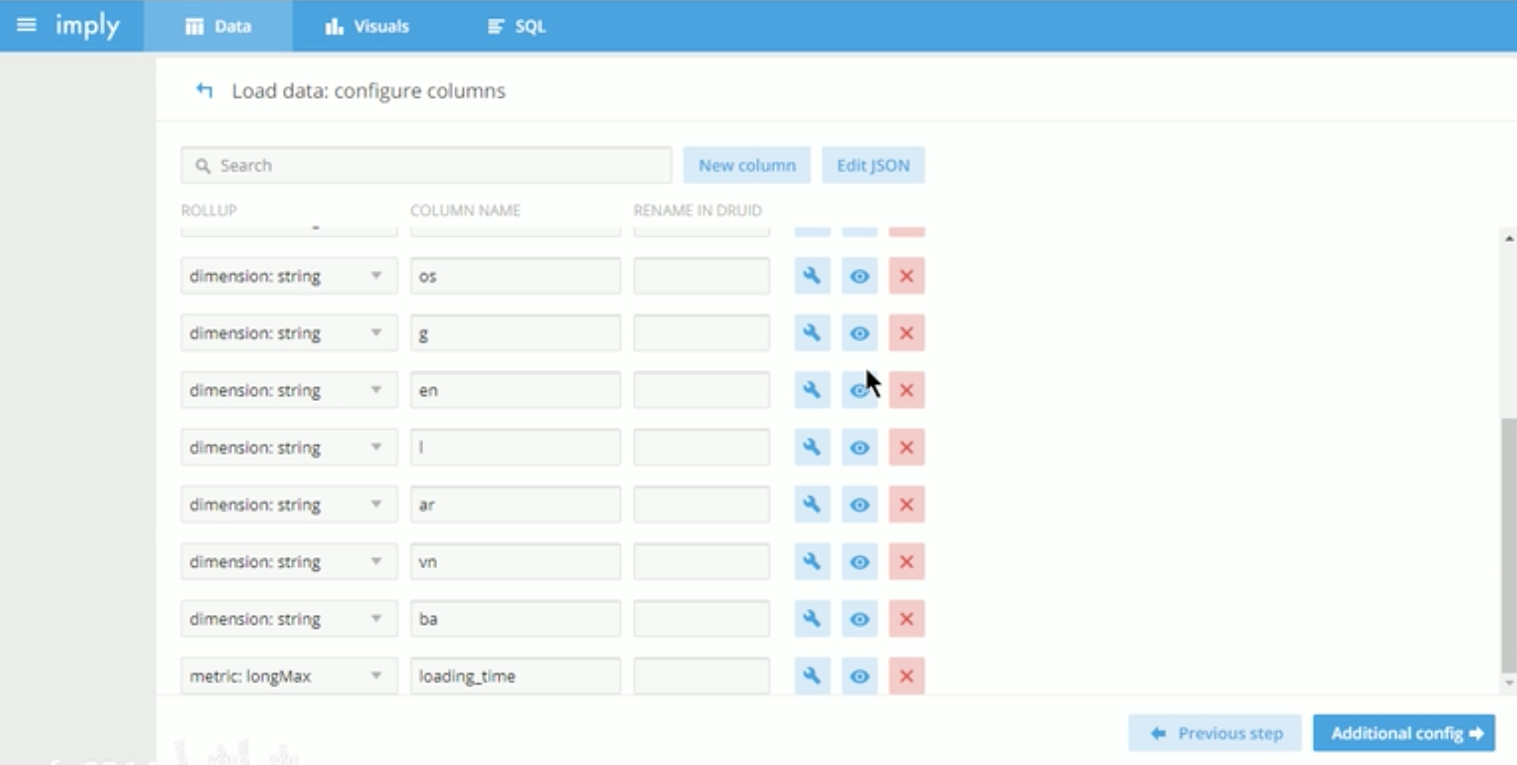The image size is (1517, 765).
Task: Toggle eye preview for the l column
Action: coord(859,447)
